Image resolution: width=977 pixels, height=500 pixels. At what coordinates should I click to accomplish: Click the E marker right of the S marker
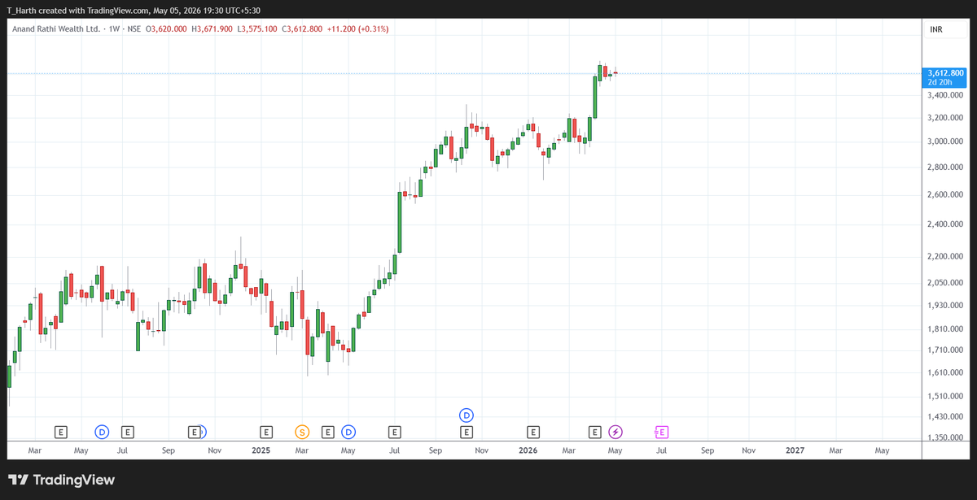coord(328,432)
